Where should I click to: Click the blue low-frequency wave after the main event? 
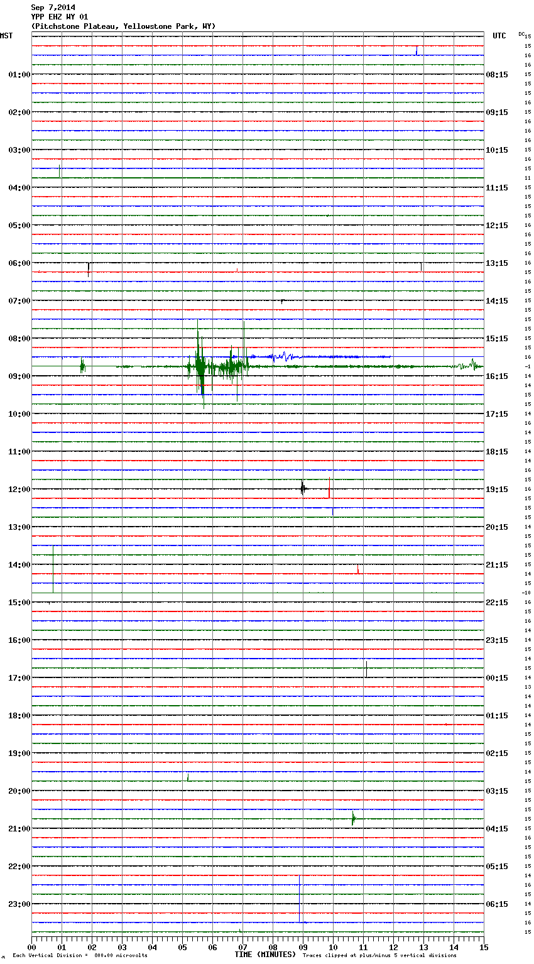[x=280, y=356]
